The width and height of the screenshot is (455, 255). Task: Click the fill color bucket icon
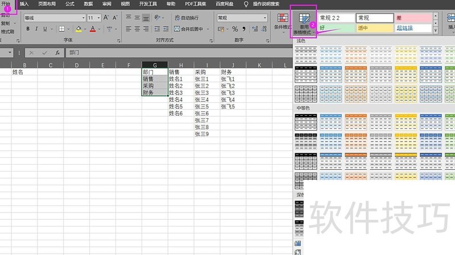point(78,29)
